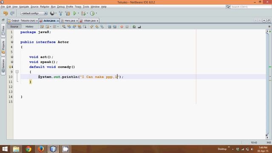
Task: Switch editor to Source view
Action: pos(14,26)
